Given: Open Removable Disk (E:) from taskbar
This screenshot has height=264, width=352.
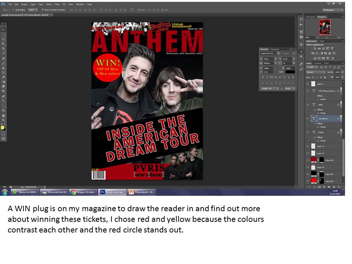Looking at the screenshot, I should pyautogui.click(x=54, y=192).
